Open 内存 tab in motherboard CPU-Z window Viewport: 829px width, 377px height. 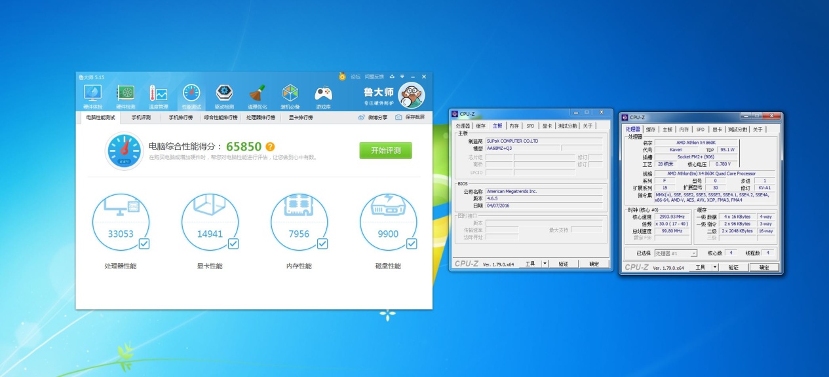(x=514, y=126)
